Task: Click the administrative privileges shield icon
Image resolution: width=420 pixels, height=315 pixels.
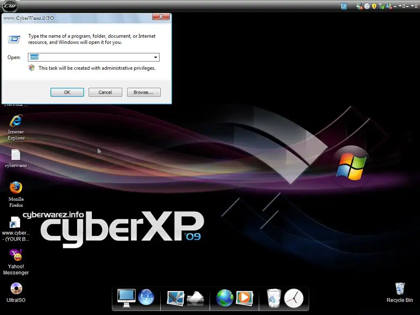Action: (x=32, y=68)
